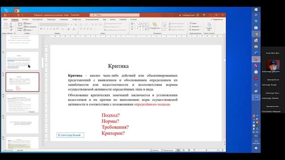Click the Reset (Восстановить) button
This screenshot has height=160, width=285.
tap(30, 27)
